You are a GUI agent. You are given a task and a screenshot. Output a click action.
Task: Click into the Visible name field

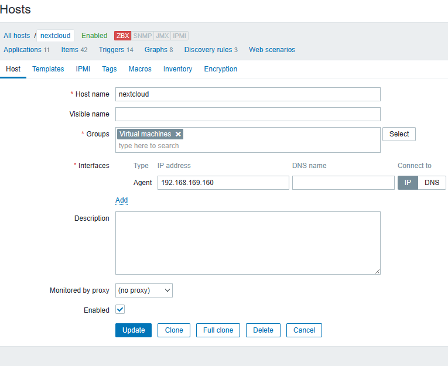pyautogui.click(x=248, y=114)
